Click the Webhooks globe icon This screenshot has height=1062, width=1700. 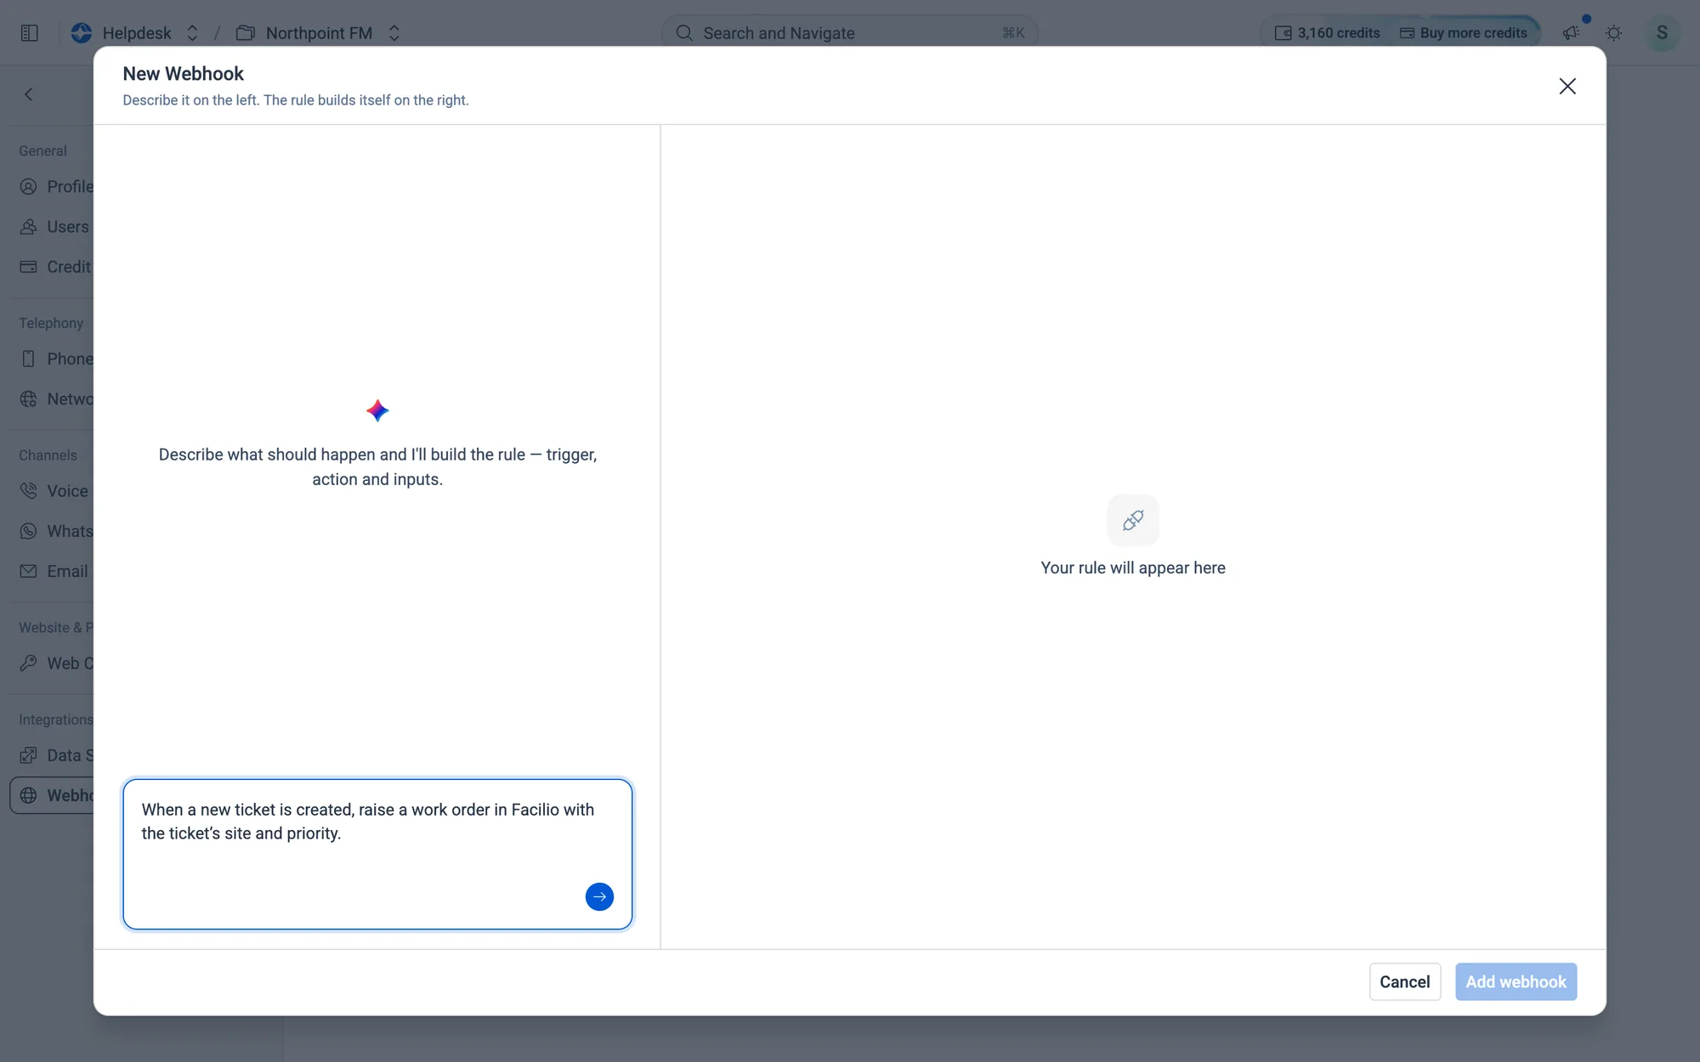click(x=29, y=795)
